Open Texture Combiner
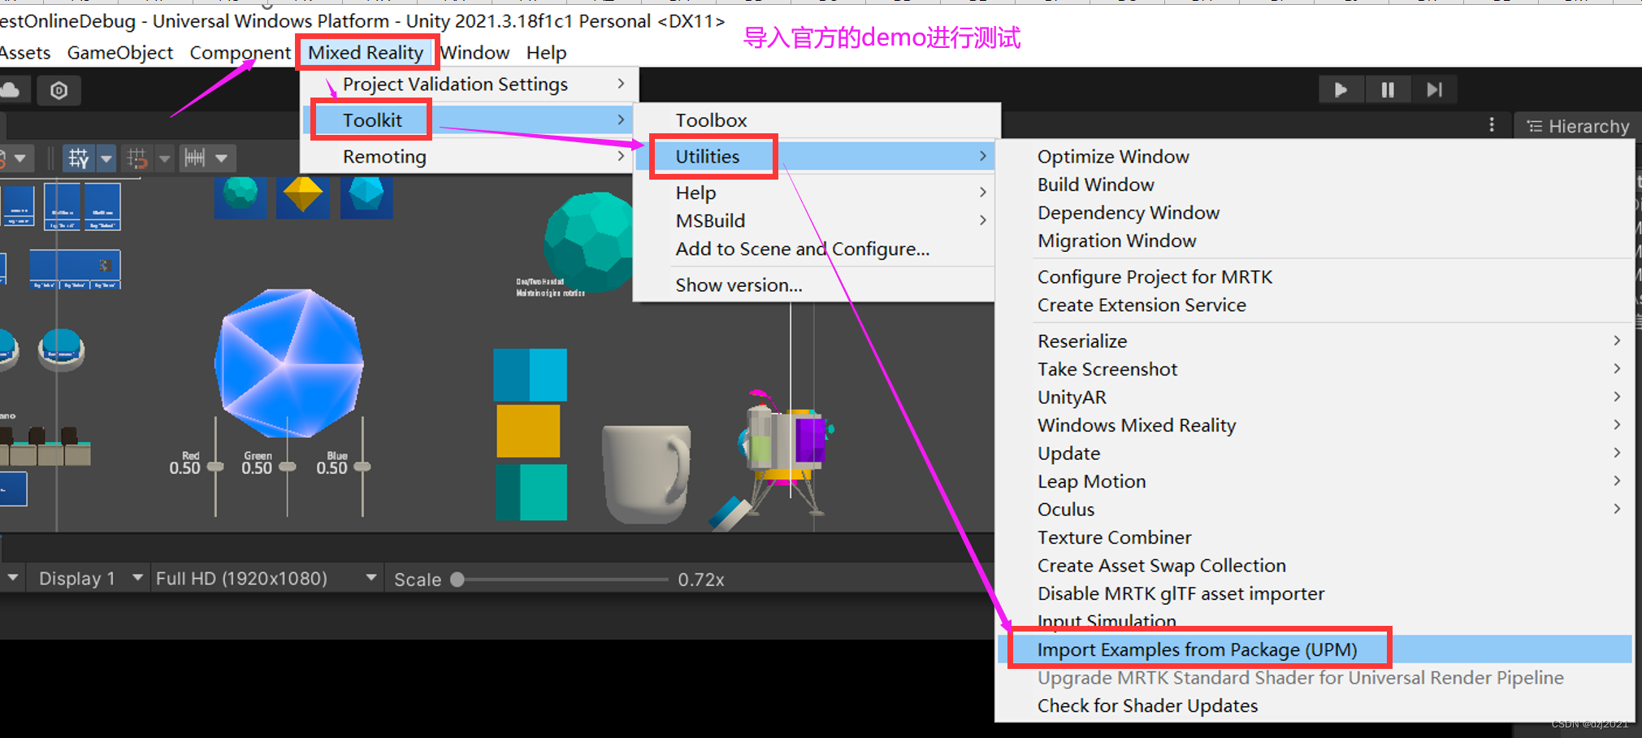This screenshot has width=1642, height=738. (1315, 537)
